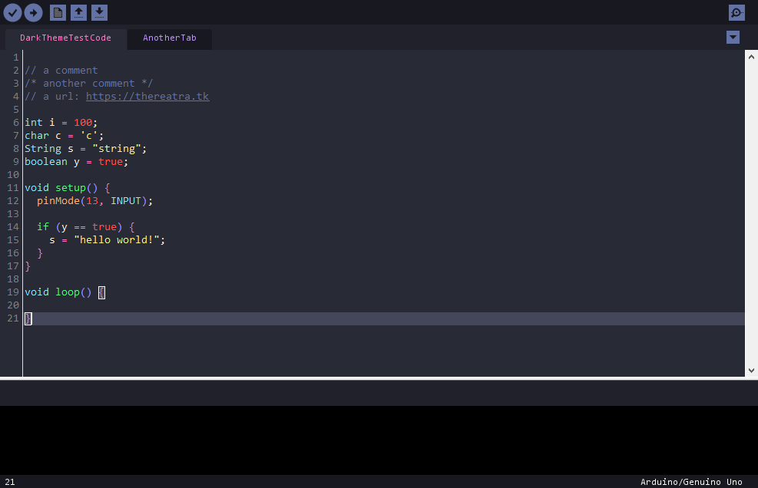Open the https://thereatra.tk link in the comment
This screenshot has width=758, height=488.
147,96
